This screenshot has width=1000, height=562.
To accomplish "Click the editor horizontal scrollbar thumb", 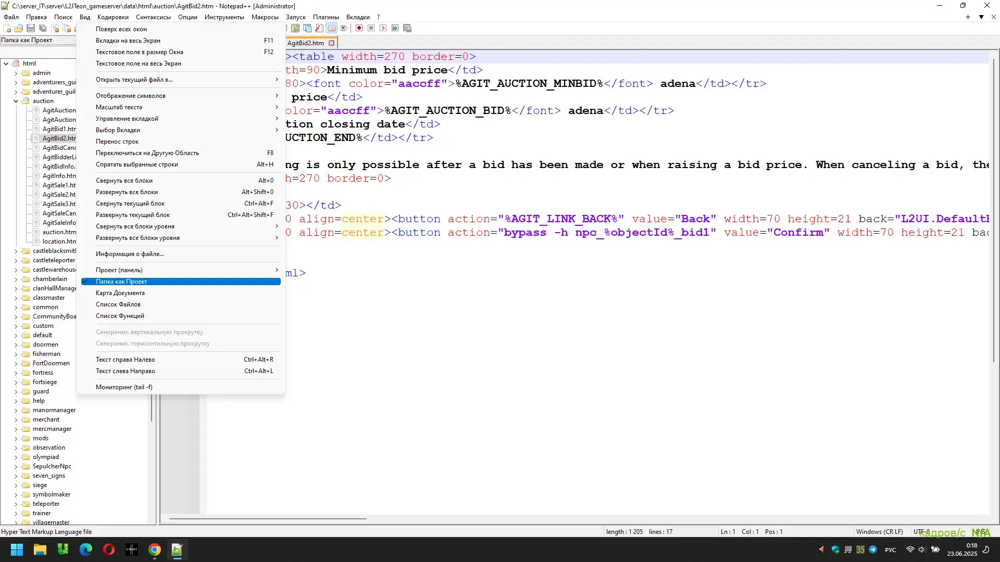I will pyautogui.click(x=268, y=518).
